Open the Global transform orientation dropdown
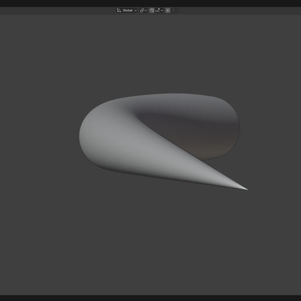 pyautogui.click(x=127, y=10)
